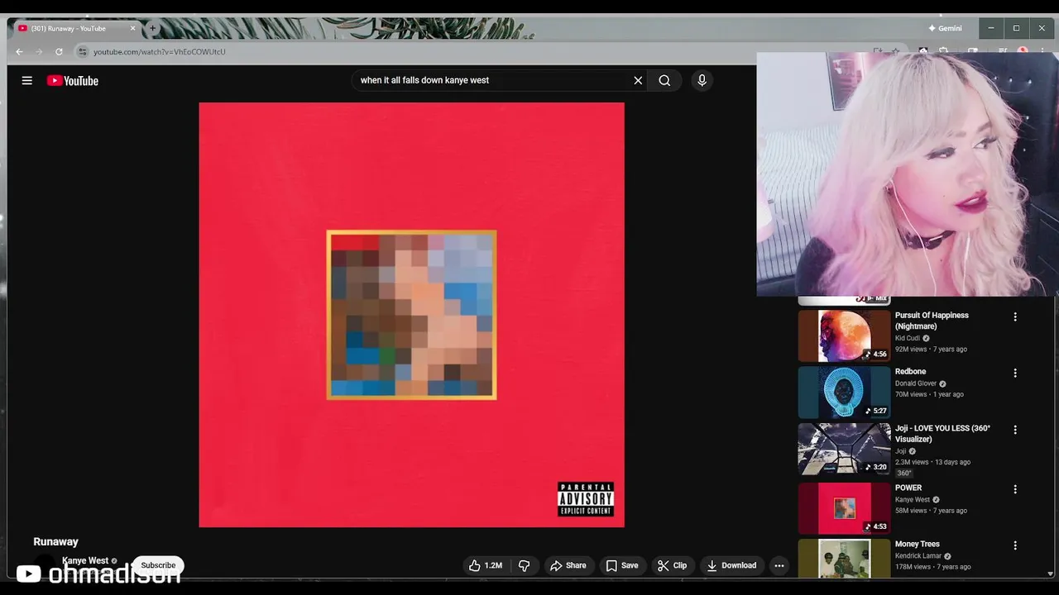Go to the YouTube home logo

(x=73, y=80)
